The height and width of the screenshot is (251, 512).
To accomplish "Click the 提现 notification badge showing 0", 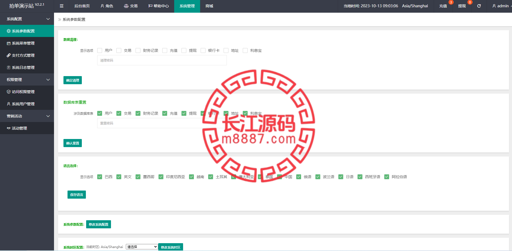I will (x=470, y=2).
